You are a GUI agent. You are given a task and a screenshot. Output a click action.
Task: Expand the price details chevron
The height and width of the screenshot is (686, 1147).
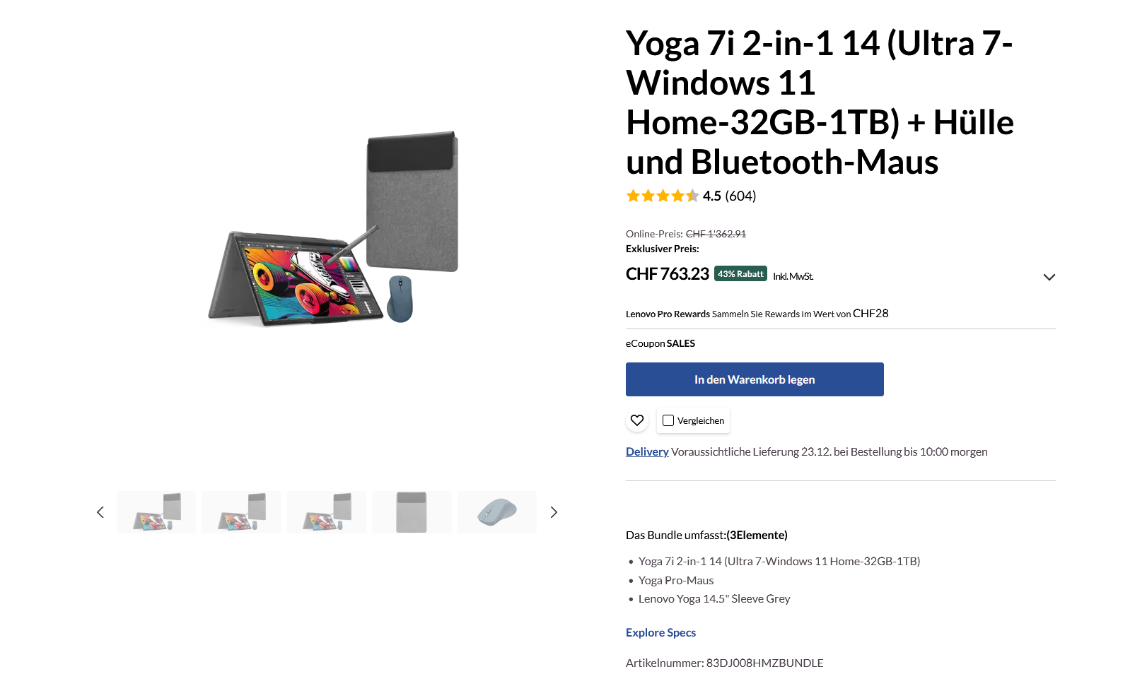click(1049, 277)
